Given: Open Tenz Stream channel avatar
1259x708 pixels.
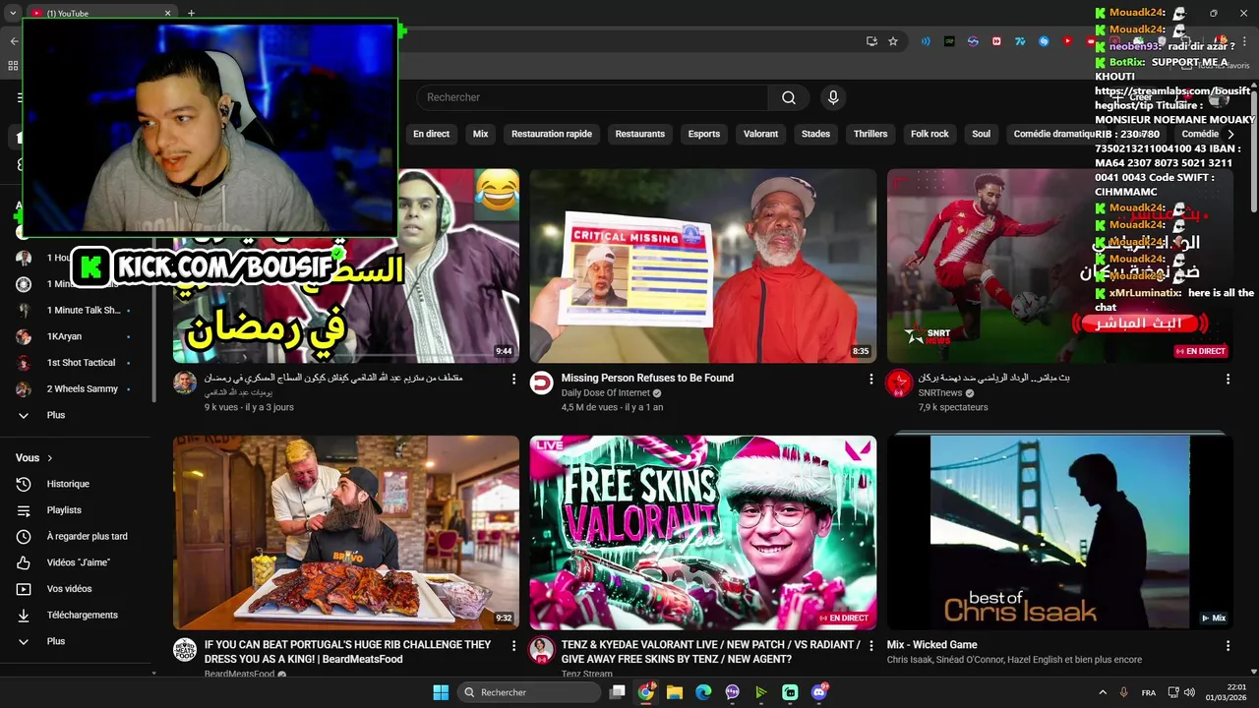Looking at the screenshot, I should coord(542,650).
